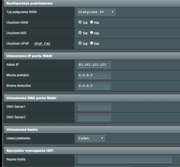The height and width of the screenshot is (167, 180).
Task: Expand the Uwierzytelnienie dropdown
Action: pos(91,138)
